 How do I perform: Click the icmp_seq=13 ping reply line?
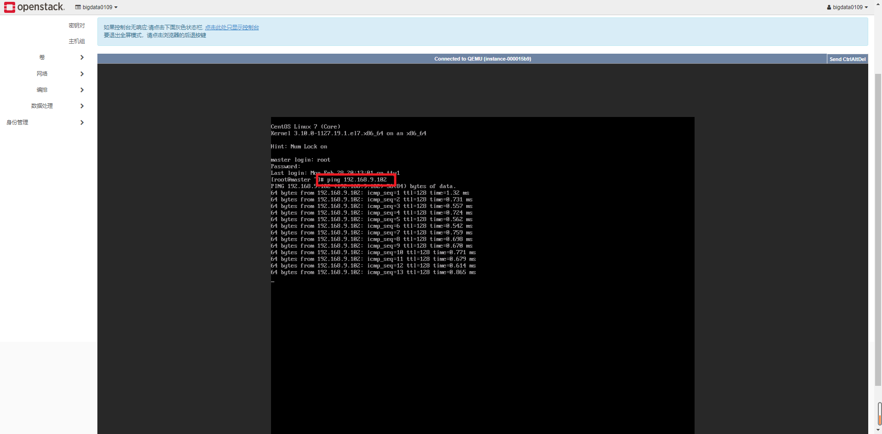[x=373, y=273]
